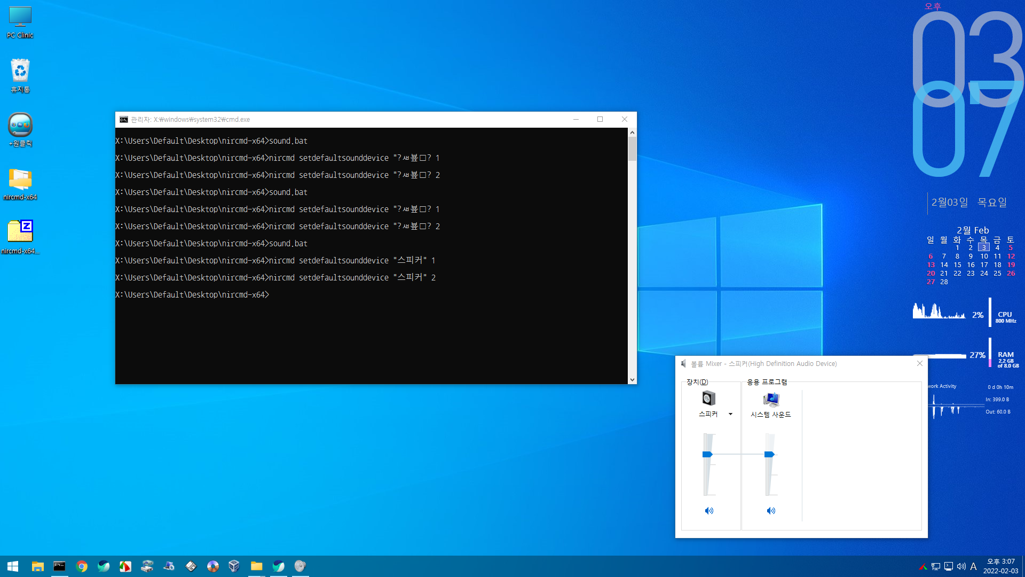This screenshot has height=577, width=1025.
Task: Click last line 'nircmd setdefaultsounddevice "스피커" 2'
Action: (352, 277)
